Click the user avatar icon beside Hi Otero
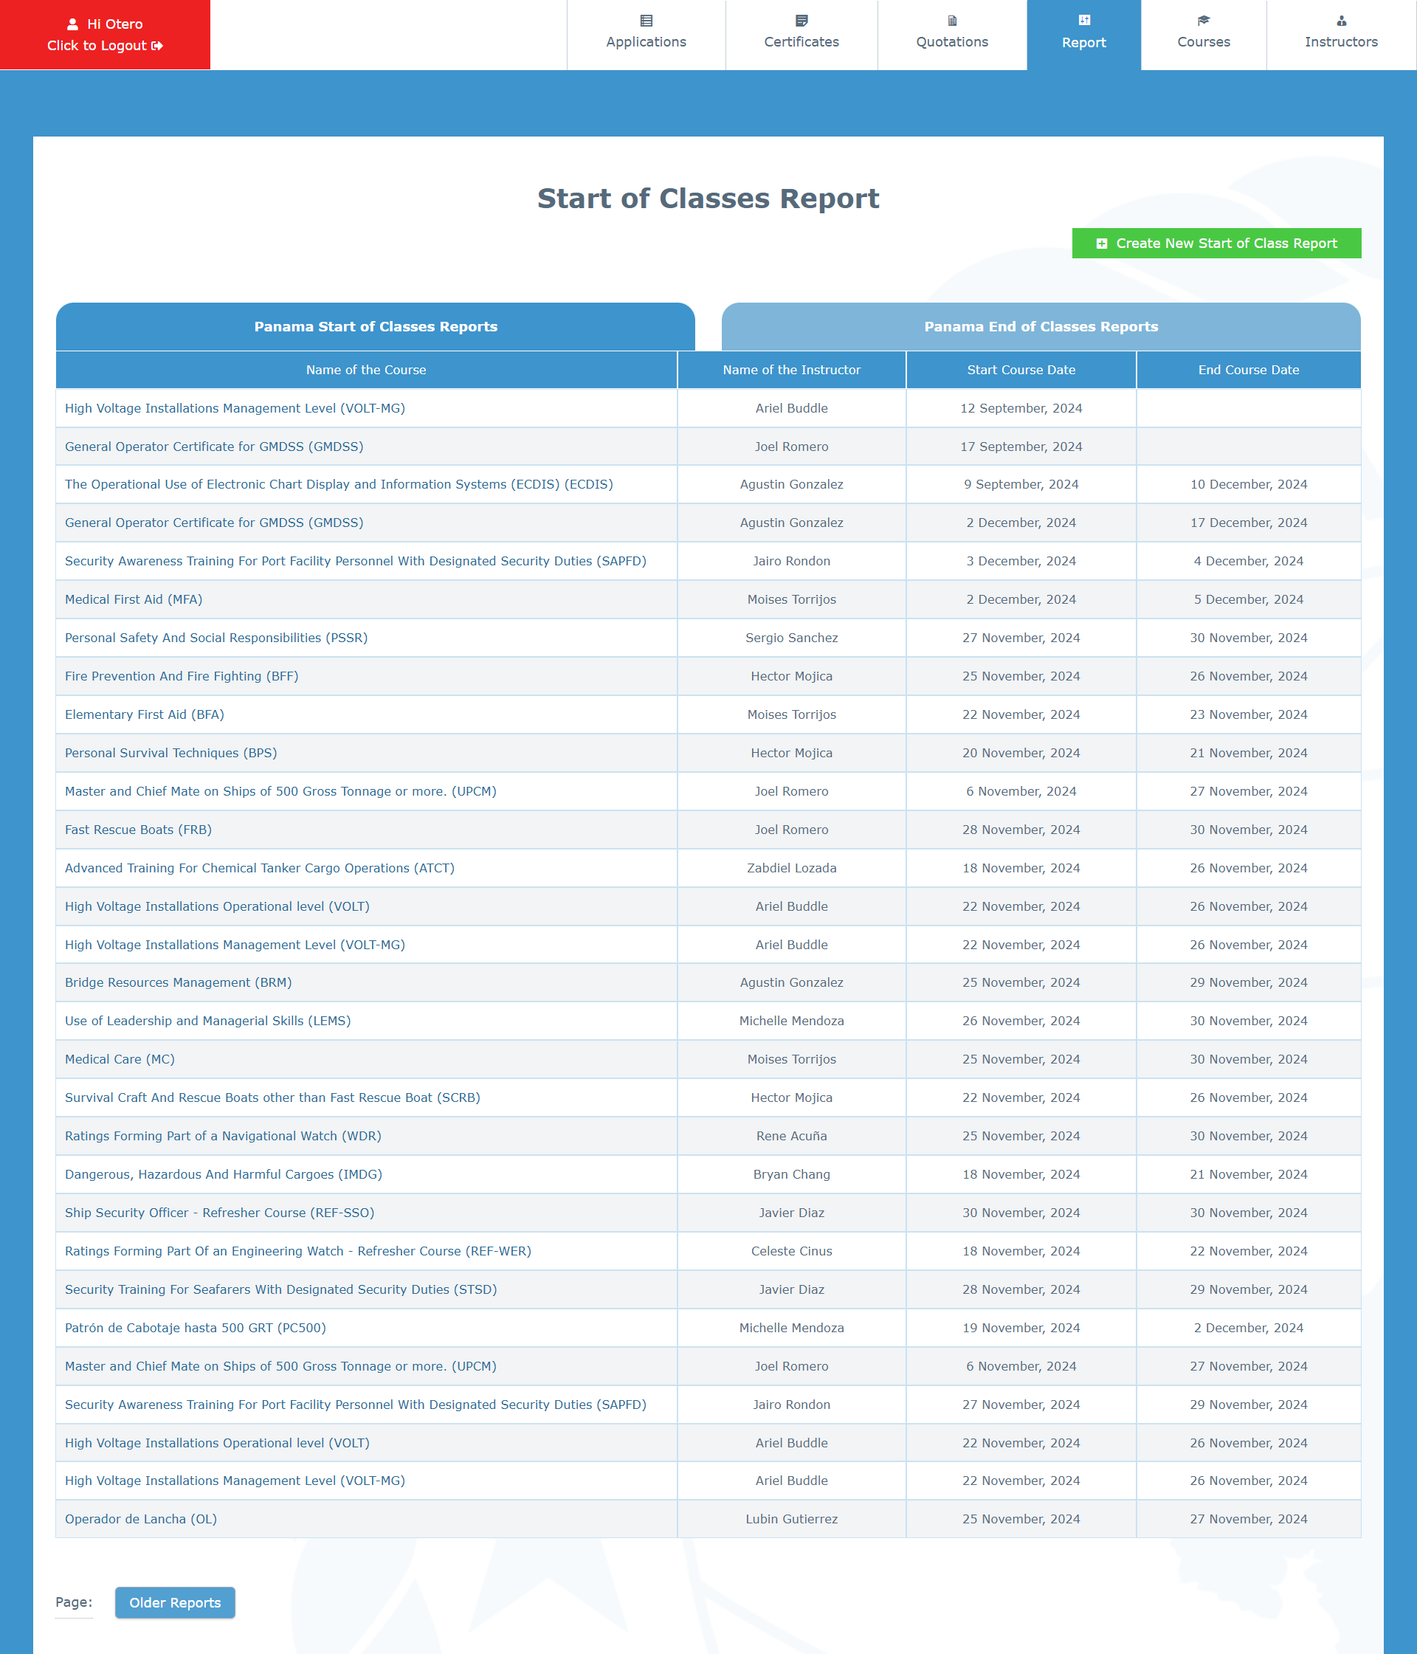 click(x=72, y=25)
